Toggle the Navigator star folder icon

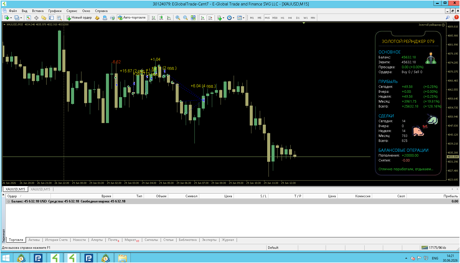[44, 18]
